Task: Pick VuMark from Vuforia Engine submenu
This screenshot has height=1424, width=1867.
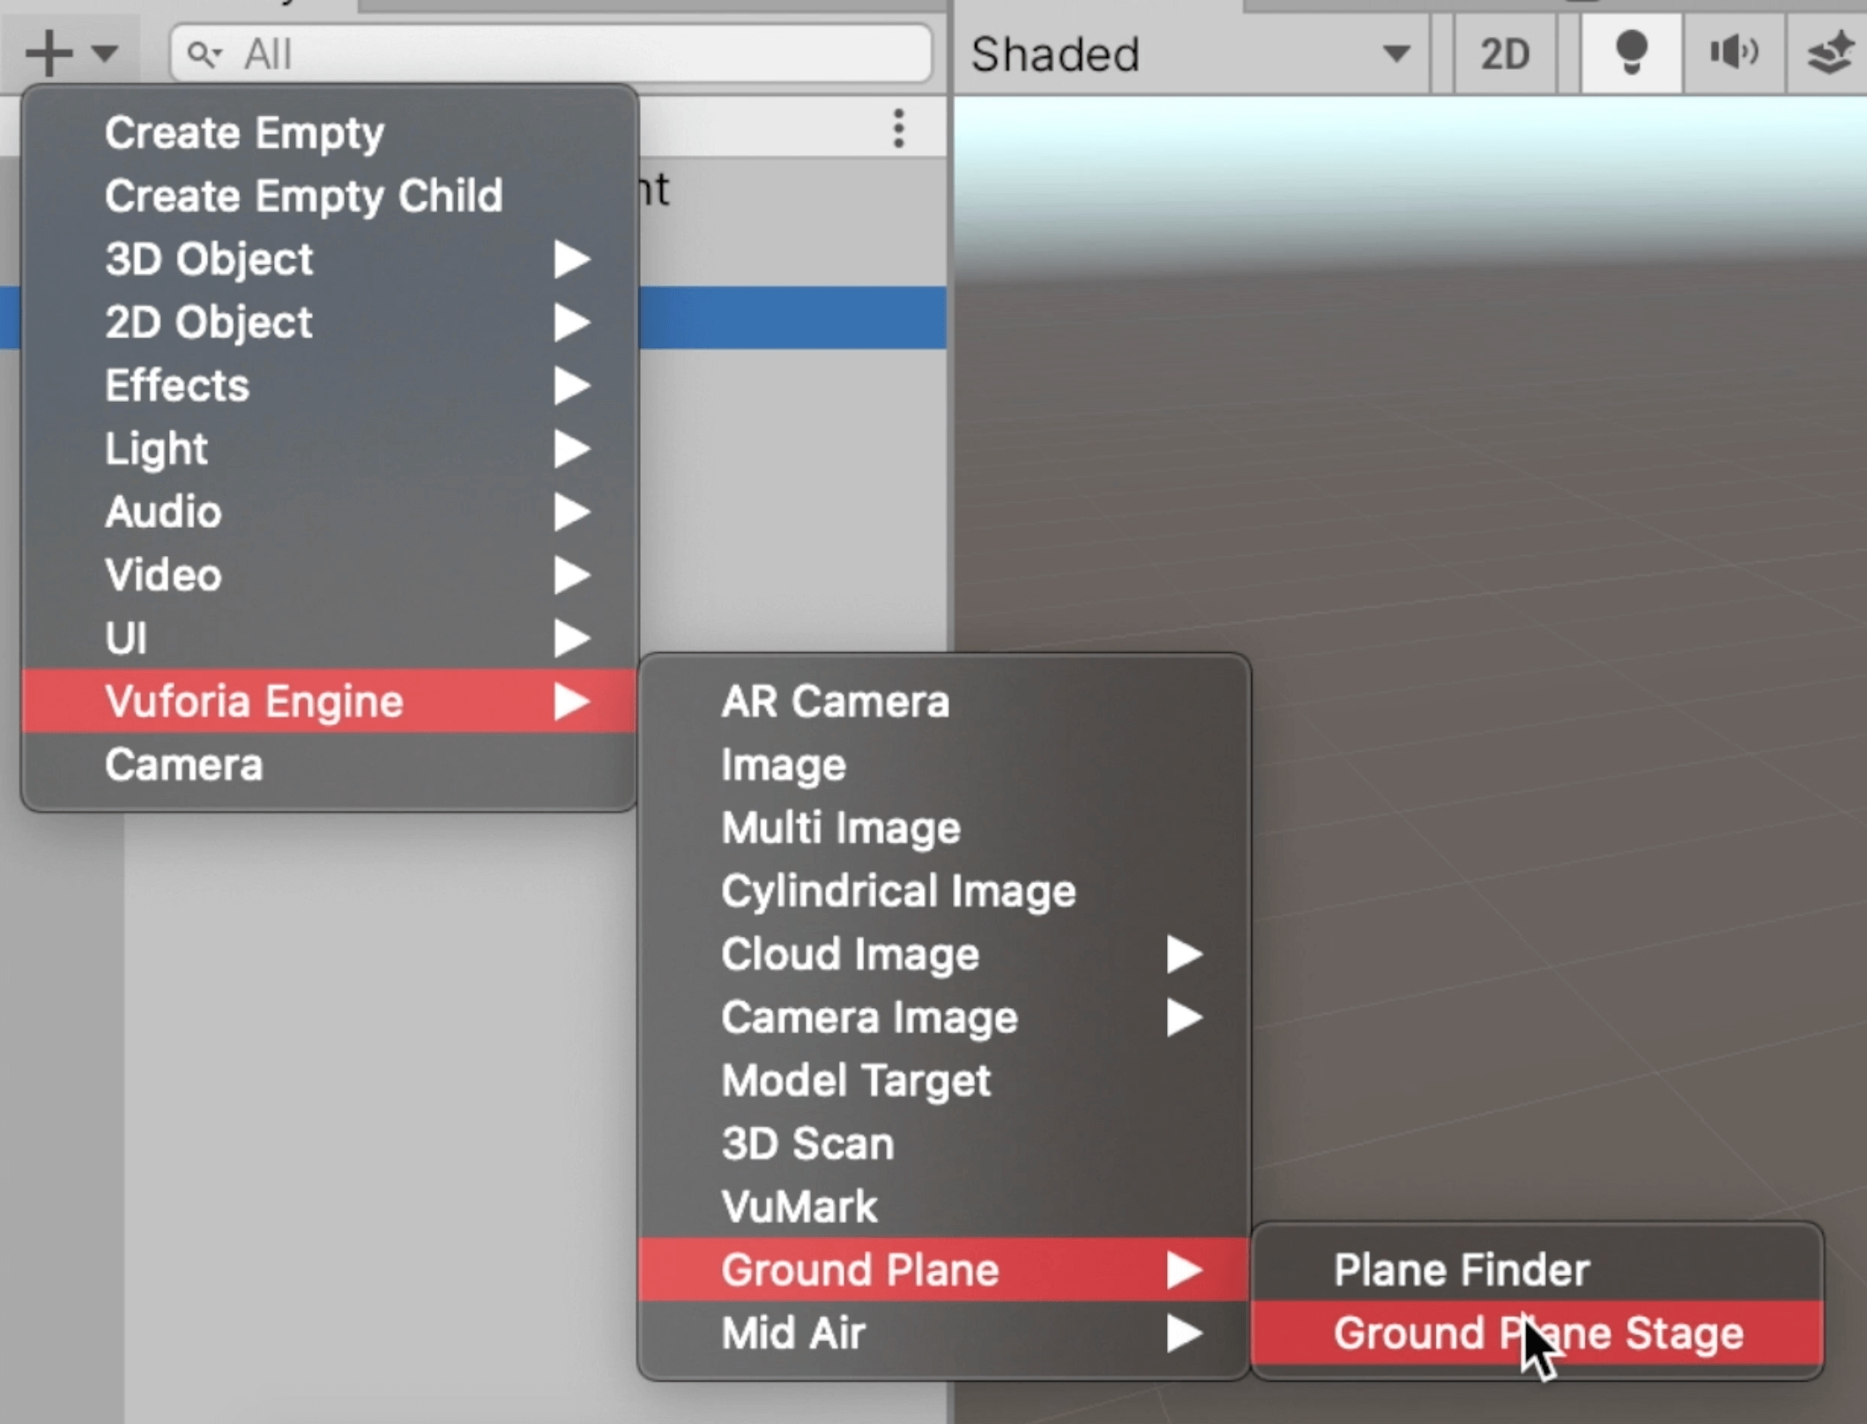Action: [x=799, y=1206]
